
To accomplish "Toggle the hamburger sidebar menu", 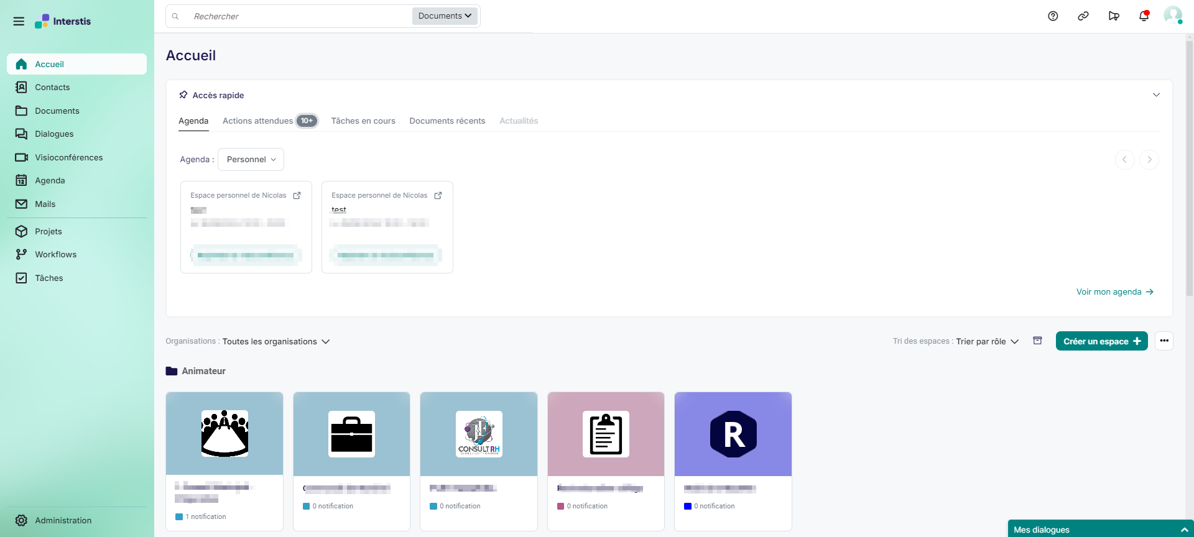I will 19,21.
